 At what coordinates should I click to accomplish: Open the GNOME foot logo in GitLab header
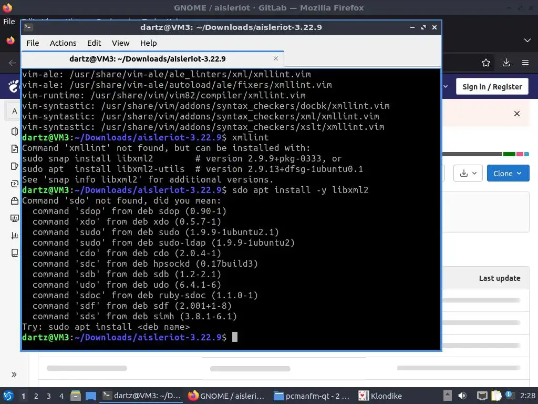point(13,86)
